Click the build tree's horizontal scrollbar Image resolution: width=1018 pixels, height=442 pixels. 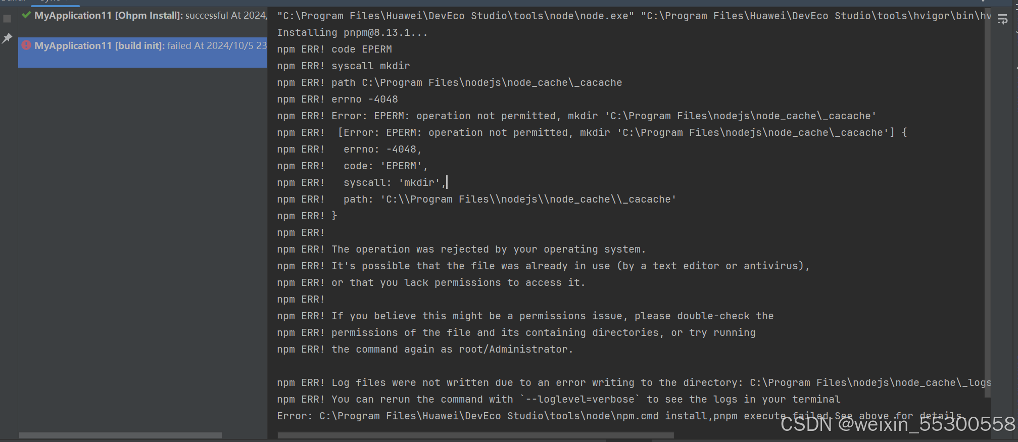(120, 435)
